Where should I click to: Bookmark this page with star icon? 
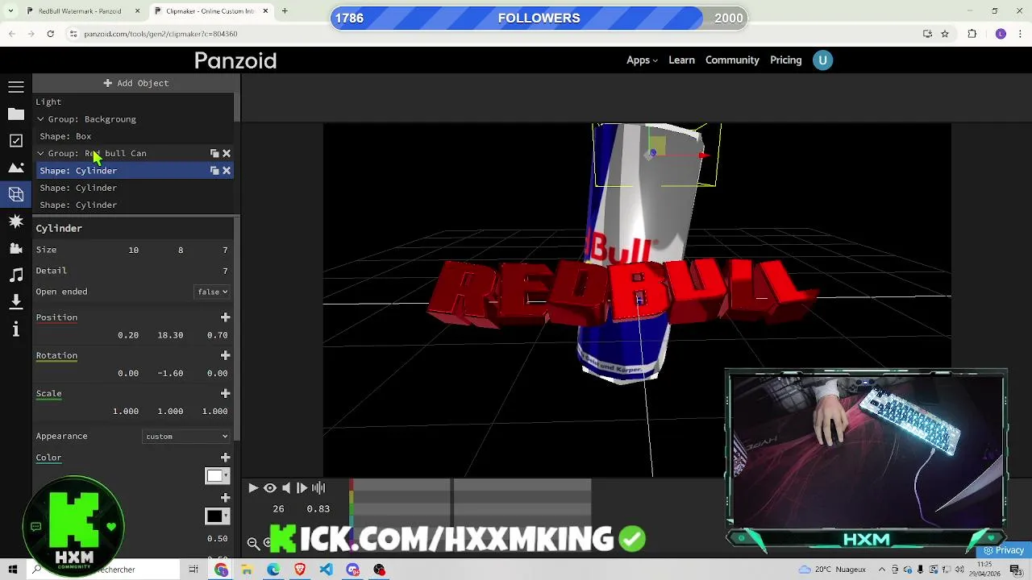945,34
